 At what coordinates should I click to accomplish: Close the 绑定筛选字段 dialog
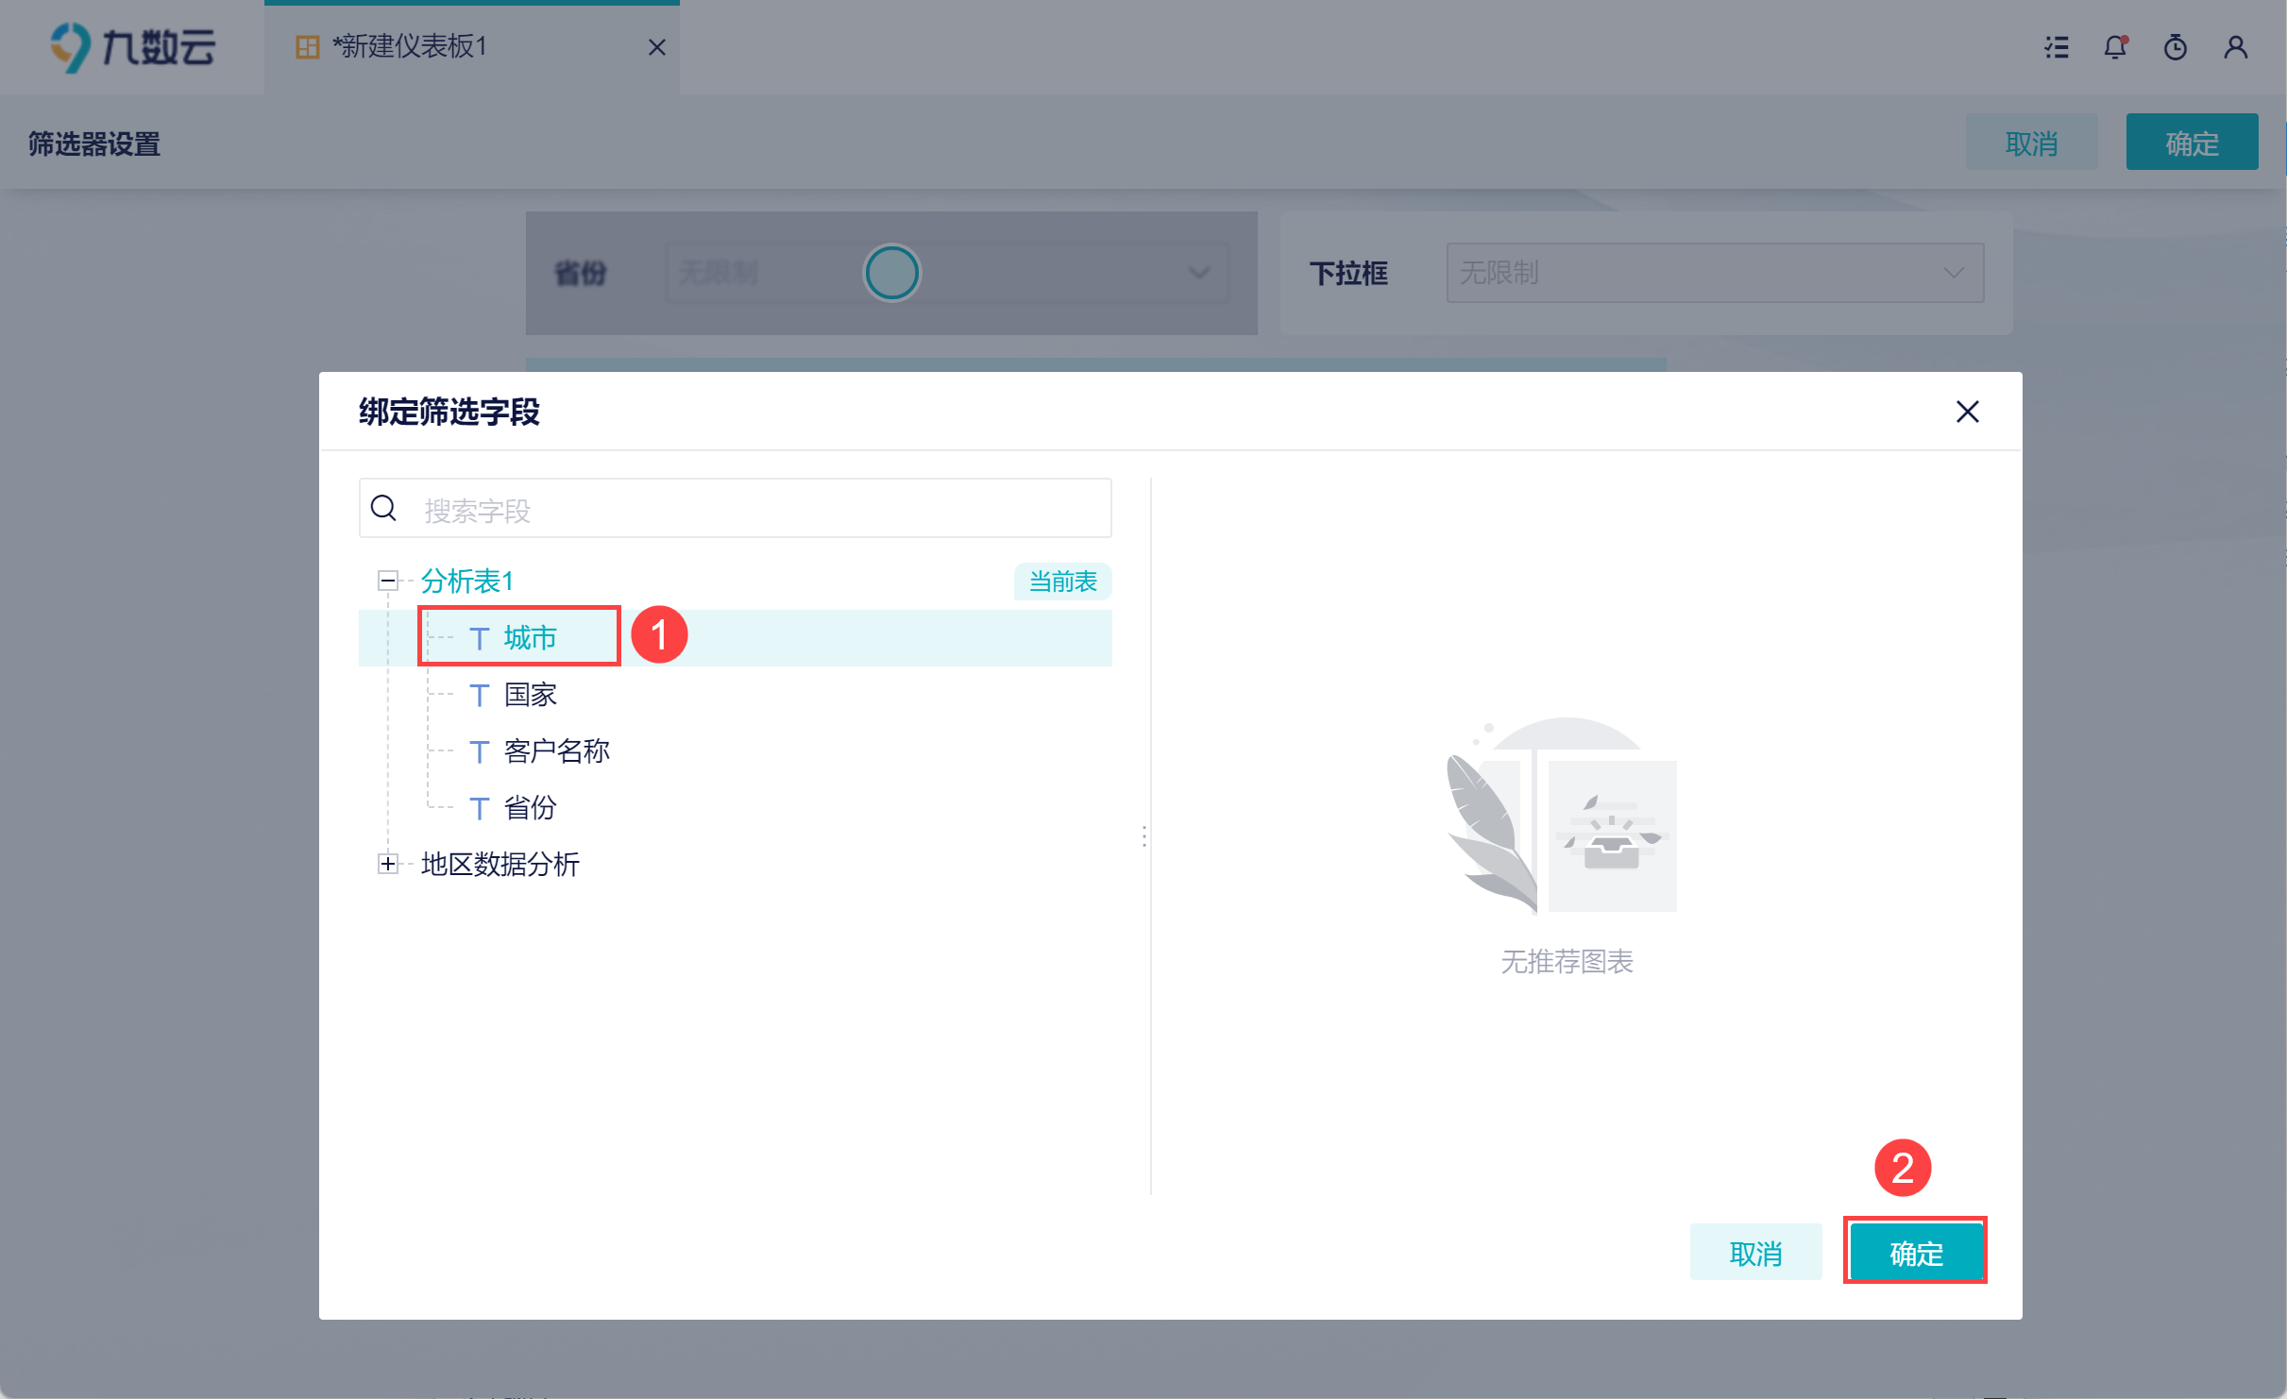1967,412
